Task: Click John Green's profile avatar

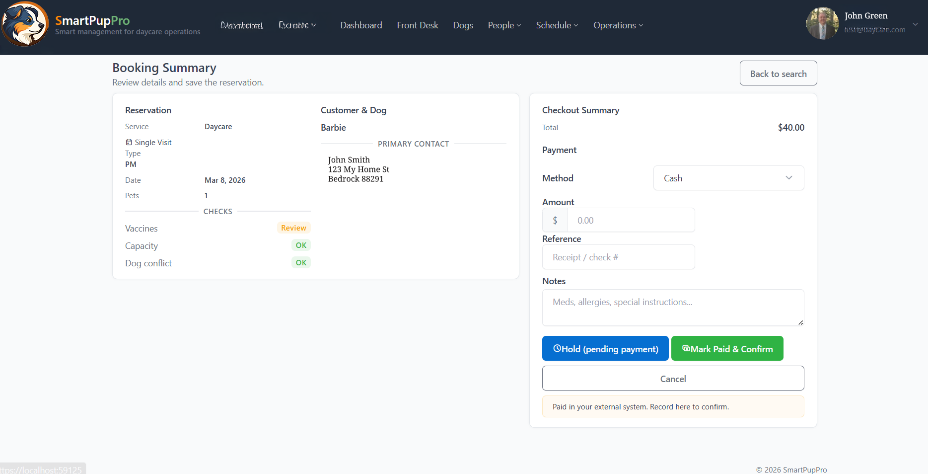Action: tap(822, 23)
